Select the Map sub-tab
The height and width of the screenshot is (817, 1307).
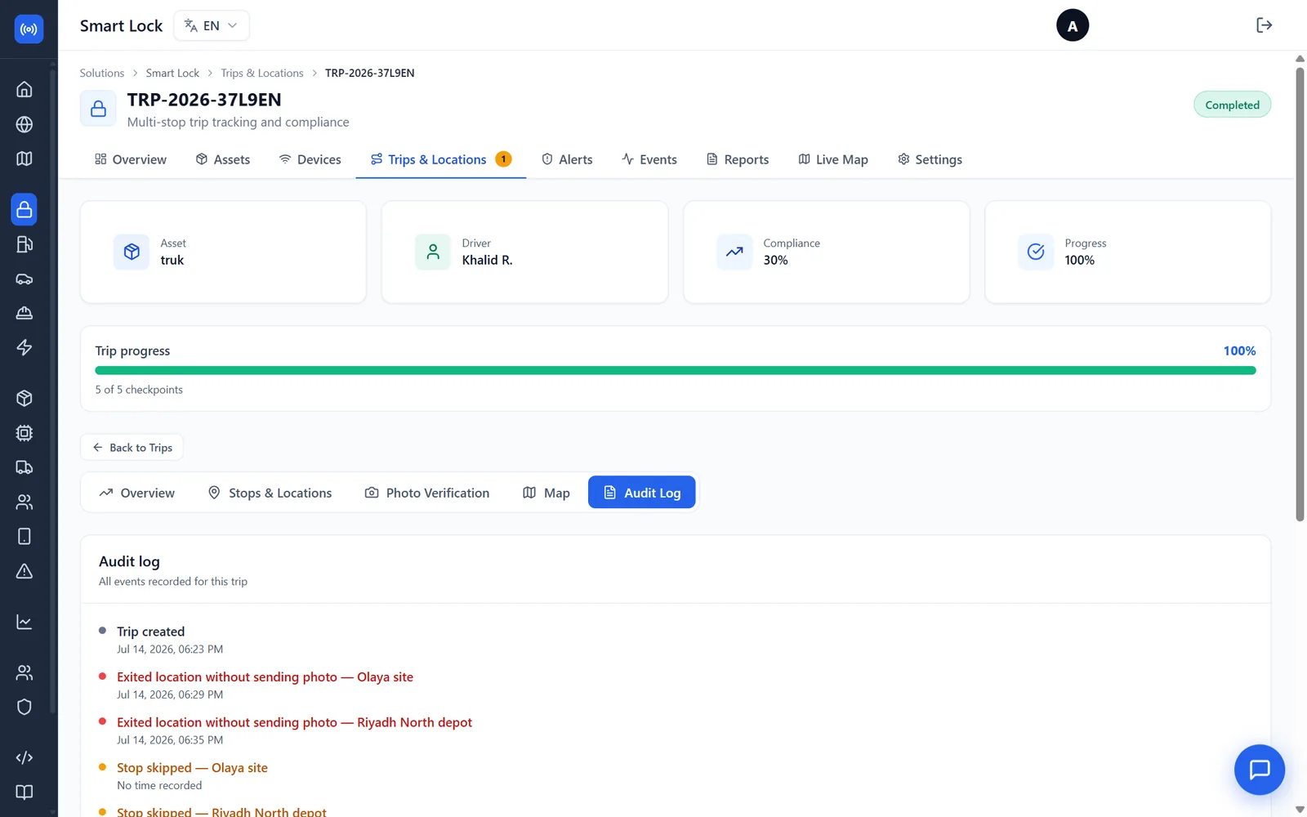[x=546, y=493]
